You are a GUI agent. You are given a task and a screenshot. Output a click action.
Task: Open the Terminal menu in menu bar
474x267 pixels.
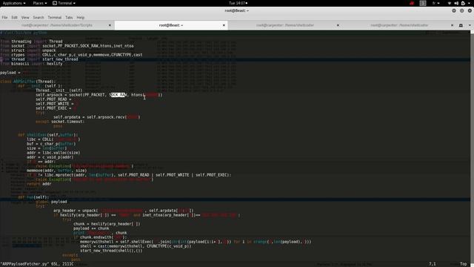[x=54, y=18]
